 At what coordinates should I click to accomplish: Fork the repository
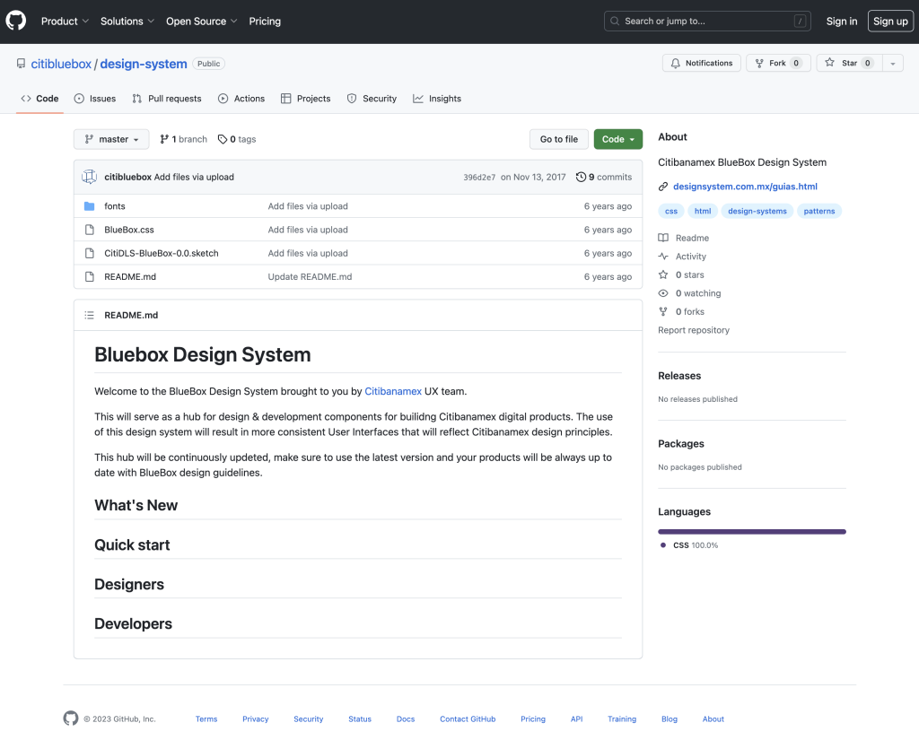pos(778,64)
